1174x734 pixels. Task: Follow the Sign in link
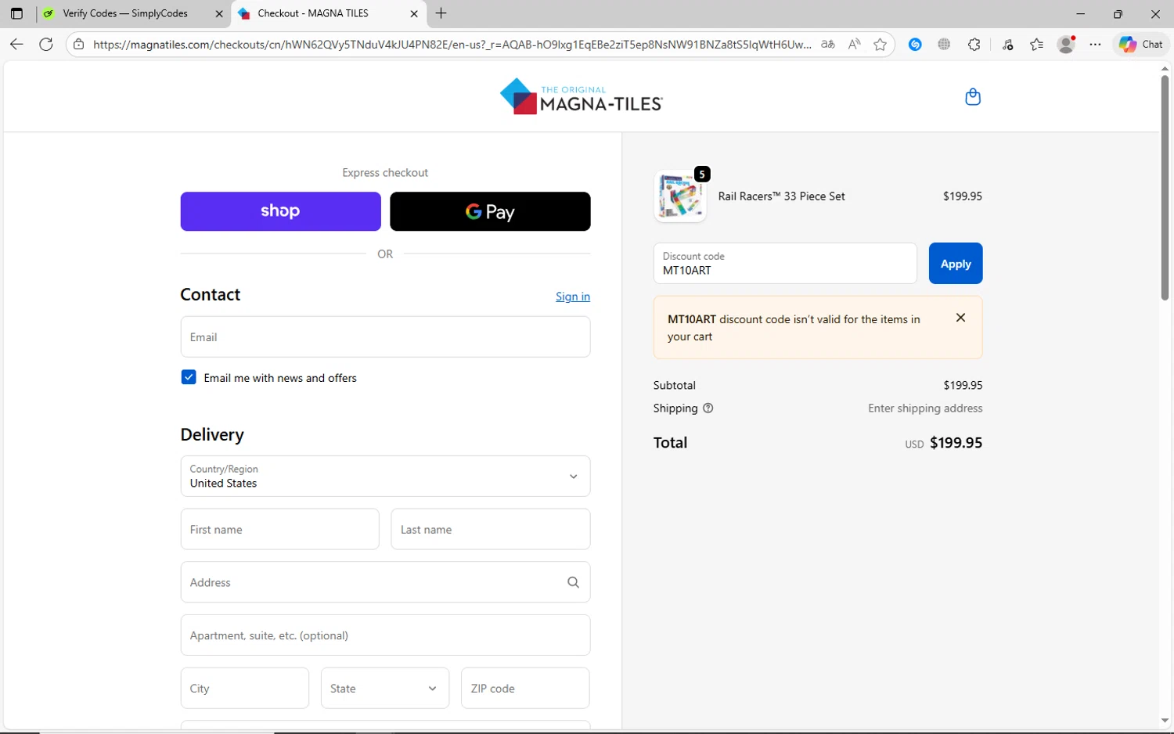(x=573, y=297)
